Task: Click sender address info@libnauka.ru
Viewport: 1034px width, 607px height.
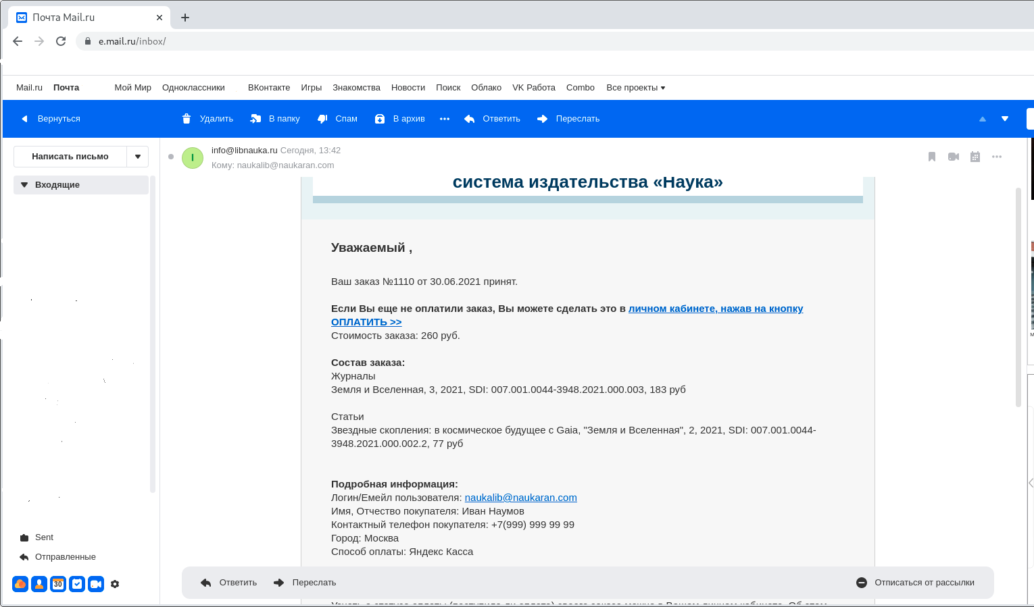Action: (245, 151)
